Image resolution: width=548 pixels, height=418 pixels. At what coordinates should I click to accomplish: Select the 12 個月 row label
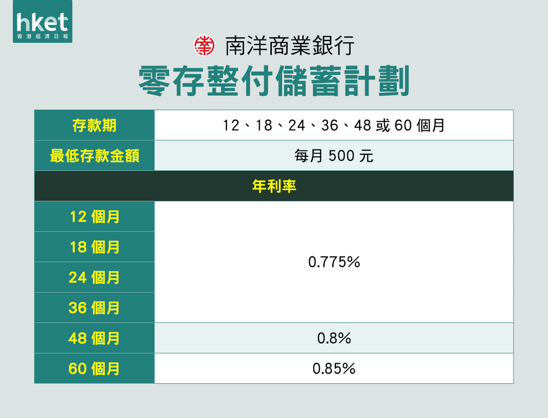click(x=94, y=216)
